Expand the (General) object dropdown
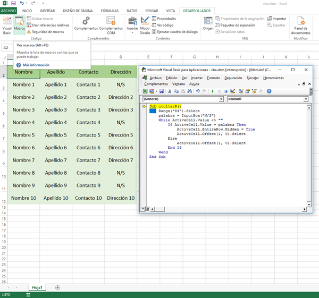 click(221, 99)
